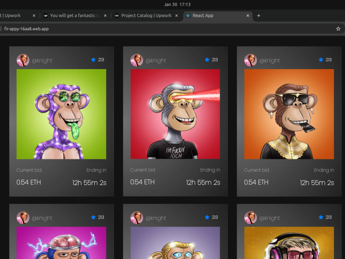345x259 pixels.
Task: Open the brain-dome ape on magenta image
Action: click(61, 243)
